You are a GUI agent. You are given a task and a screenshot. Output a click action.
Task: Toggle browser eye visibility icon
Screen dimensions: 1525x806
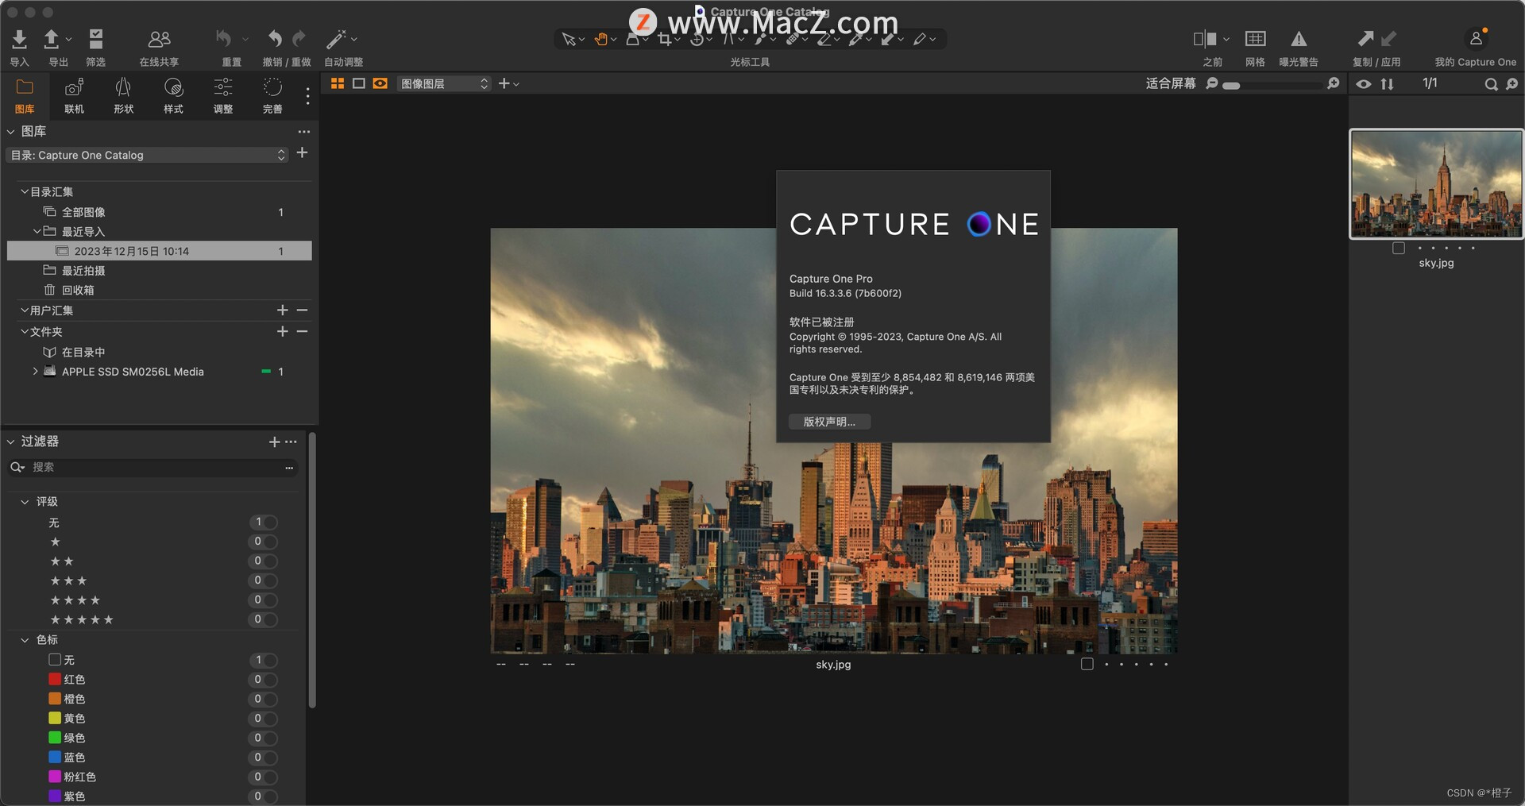click(1364, 83)
